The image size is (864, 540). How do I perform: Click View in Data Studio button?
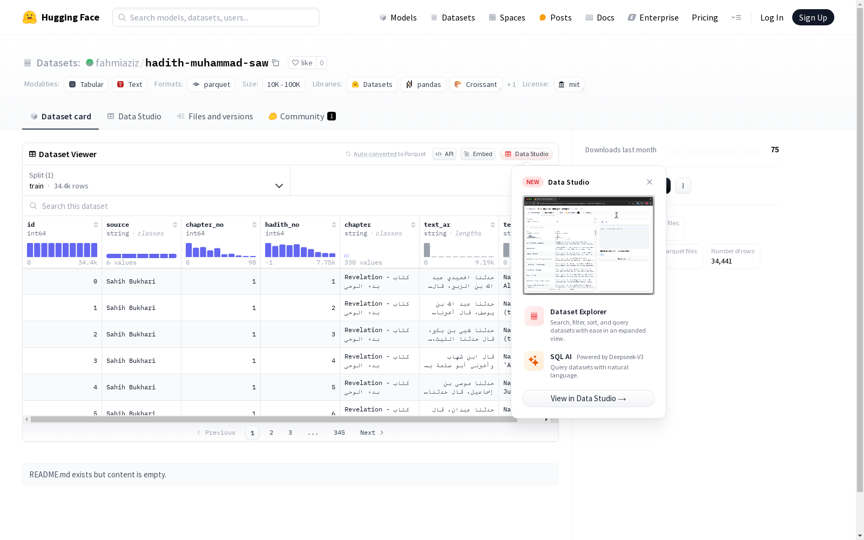[x=589, y=399]
